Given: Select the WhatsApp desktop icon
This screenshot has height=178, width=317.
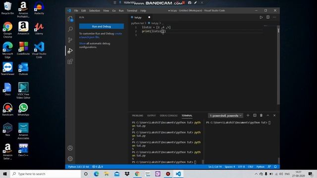Looking at the screenshot, I should [x=23, y=109].
